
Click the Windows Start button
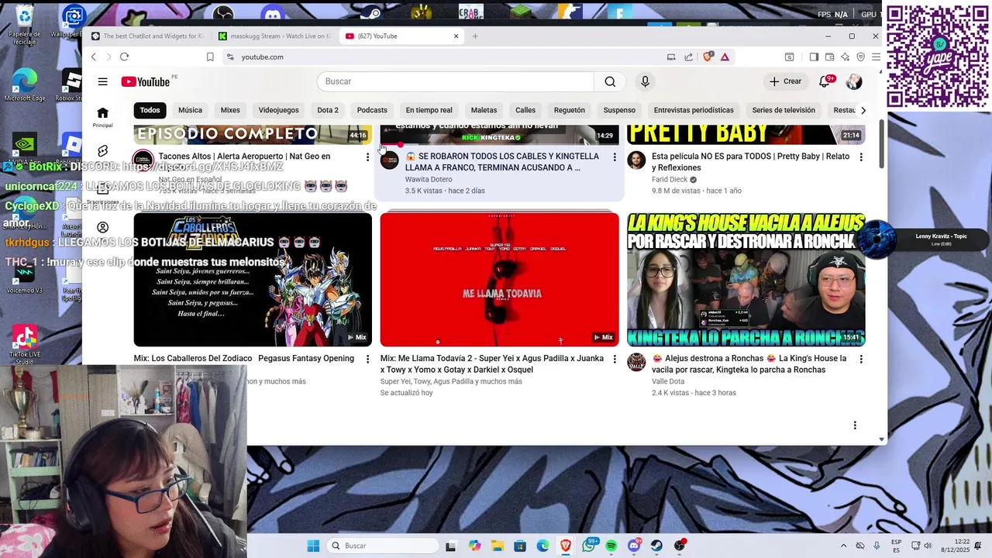[313, 546]
